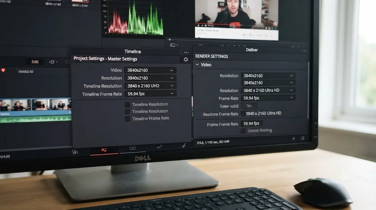Click the square icon at Deliver panel bottom right

303,138
